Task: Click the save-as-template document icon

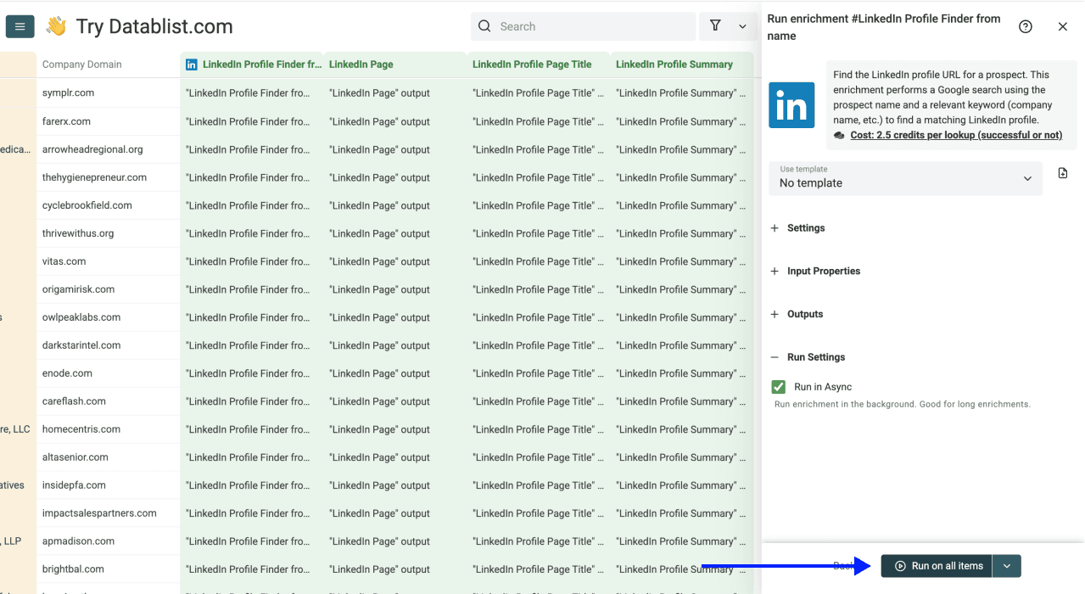Action: tap(1062, 172)
